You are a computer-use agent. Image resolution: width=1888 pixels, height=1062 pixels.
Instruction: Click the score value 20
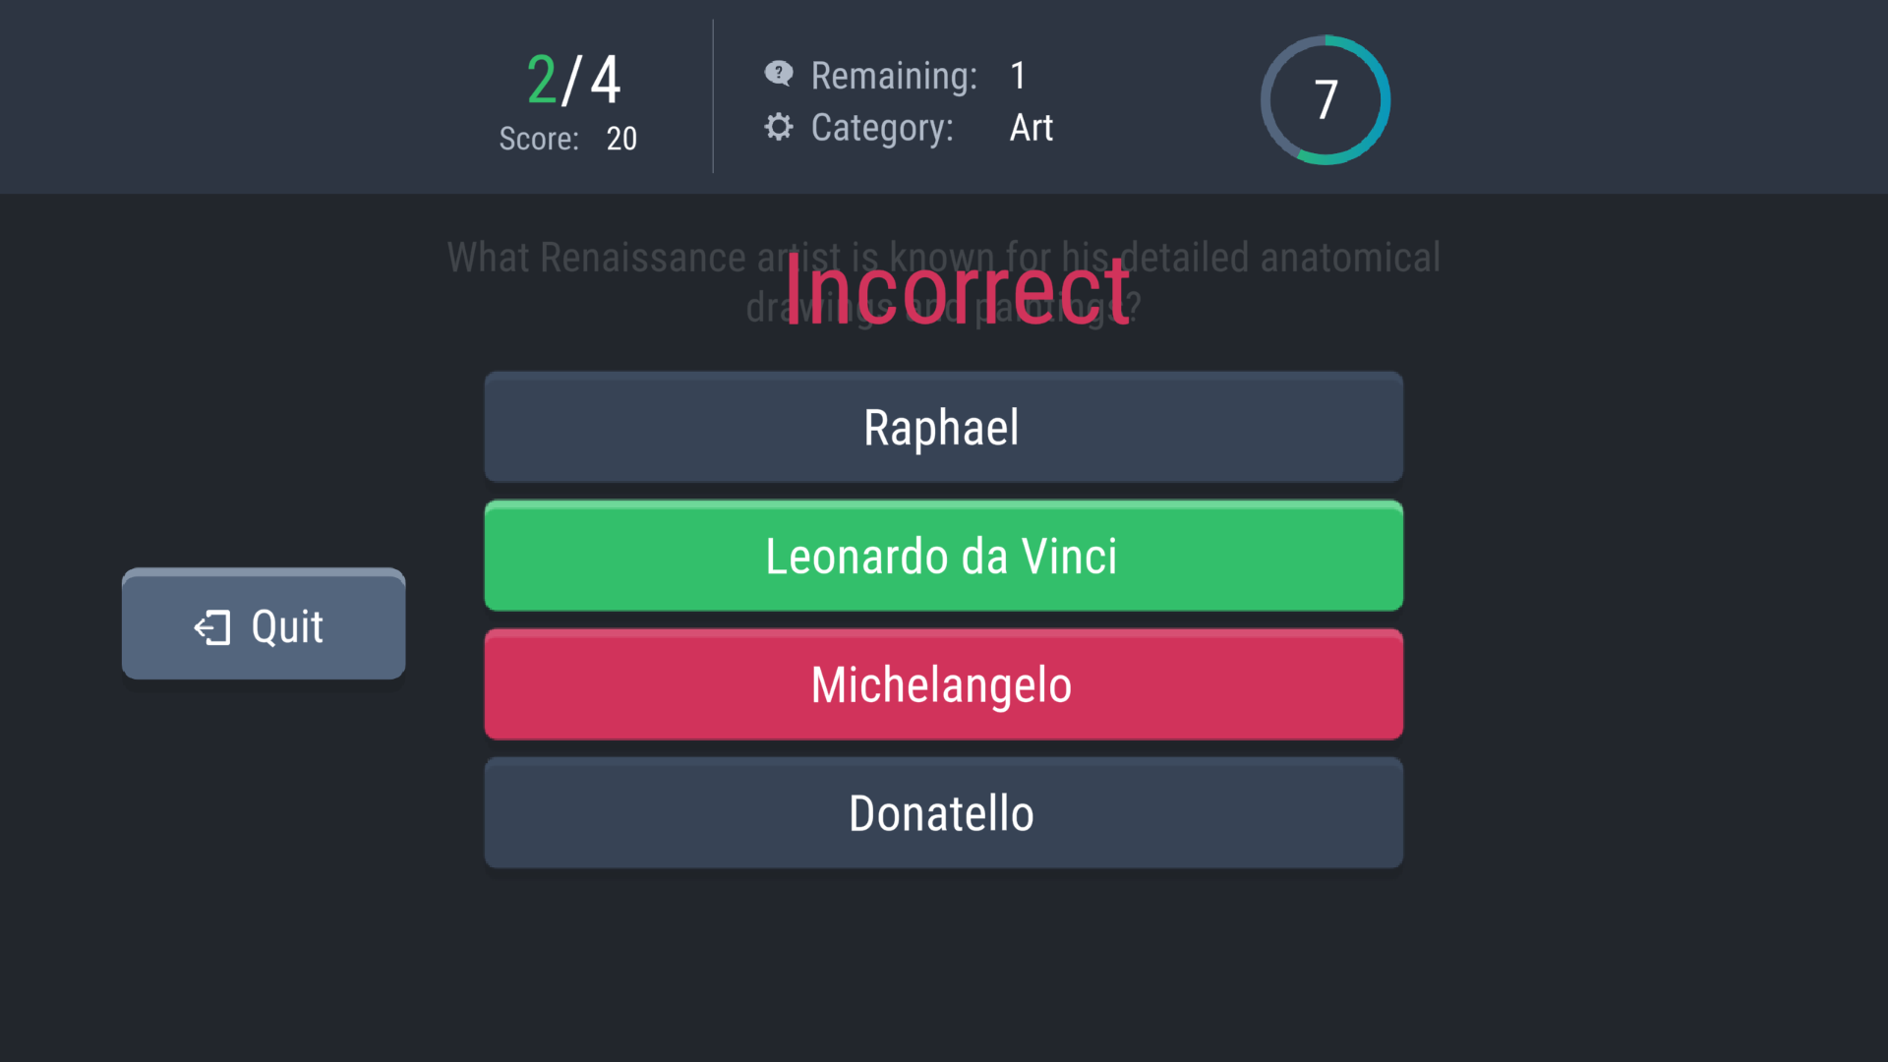(x=621, y=139)
